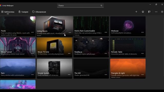Open the Fluids card three-dots menu
The width and height of the screenshot is (164, 92).
point(33,32)
